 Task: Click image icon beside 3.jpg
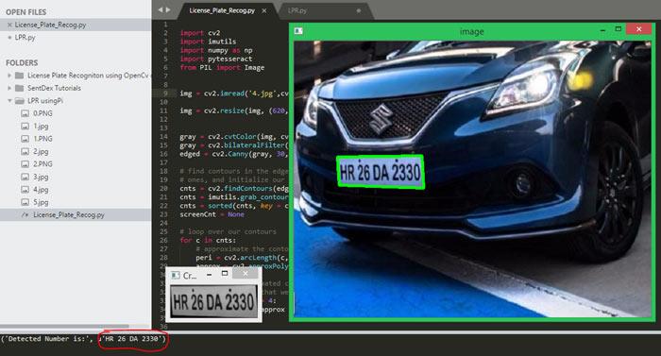click(25, 177)
